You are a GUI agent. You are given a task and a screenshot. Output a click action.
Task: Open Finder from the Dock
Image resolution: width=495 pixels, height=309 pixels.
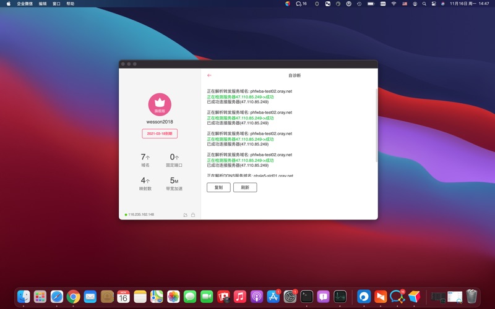[24, 297]
